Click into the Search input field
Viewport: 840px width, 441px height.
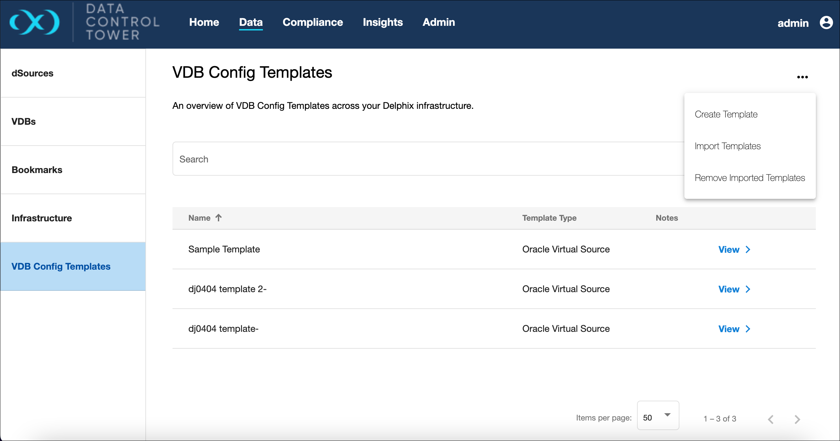click(x=427, y=159)
